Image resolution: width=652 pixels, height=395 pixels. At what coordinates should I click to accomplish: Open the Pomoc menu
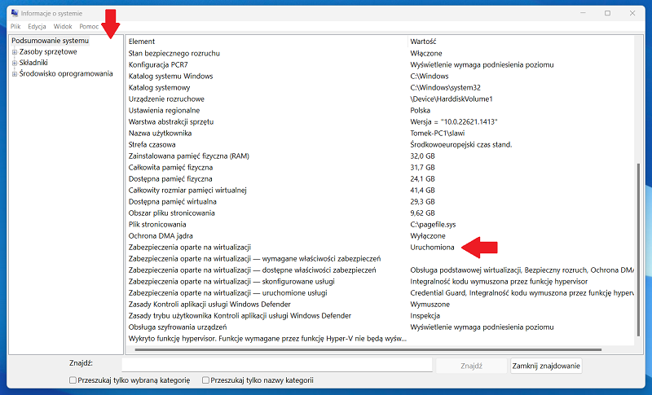89,27
